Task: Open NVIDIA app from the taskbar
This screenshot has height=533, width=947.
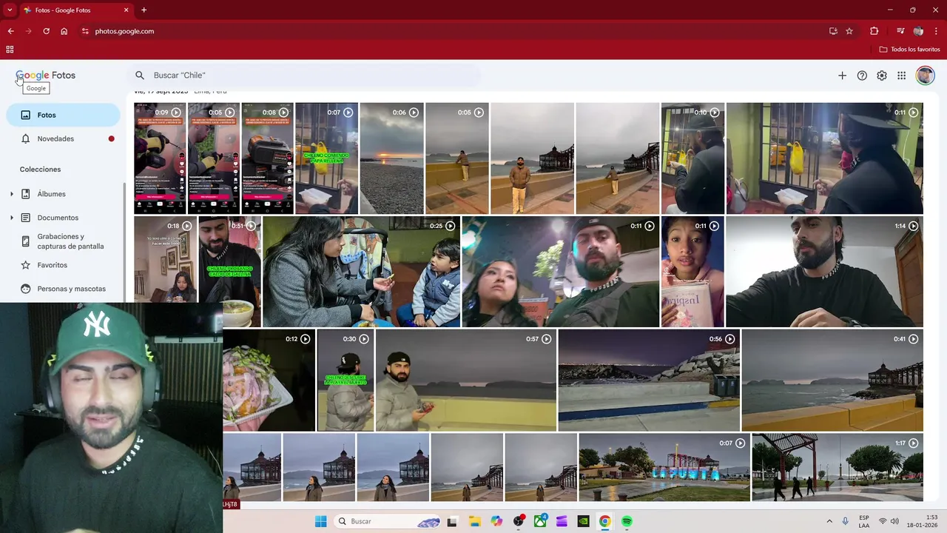Action: 583,521
